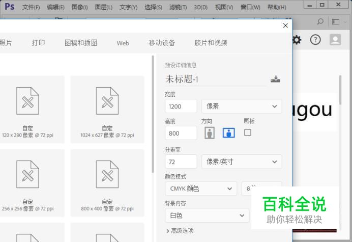Switch to the 胶片和视频 preset tab

click(x=211, y=43)
